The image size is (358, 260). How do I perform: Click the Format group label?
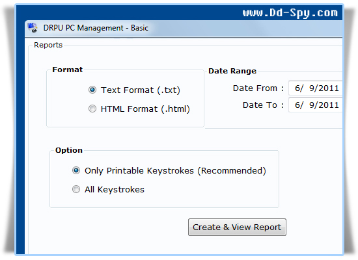coord(67,70)
